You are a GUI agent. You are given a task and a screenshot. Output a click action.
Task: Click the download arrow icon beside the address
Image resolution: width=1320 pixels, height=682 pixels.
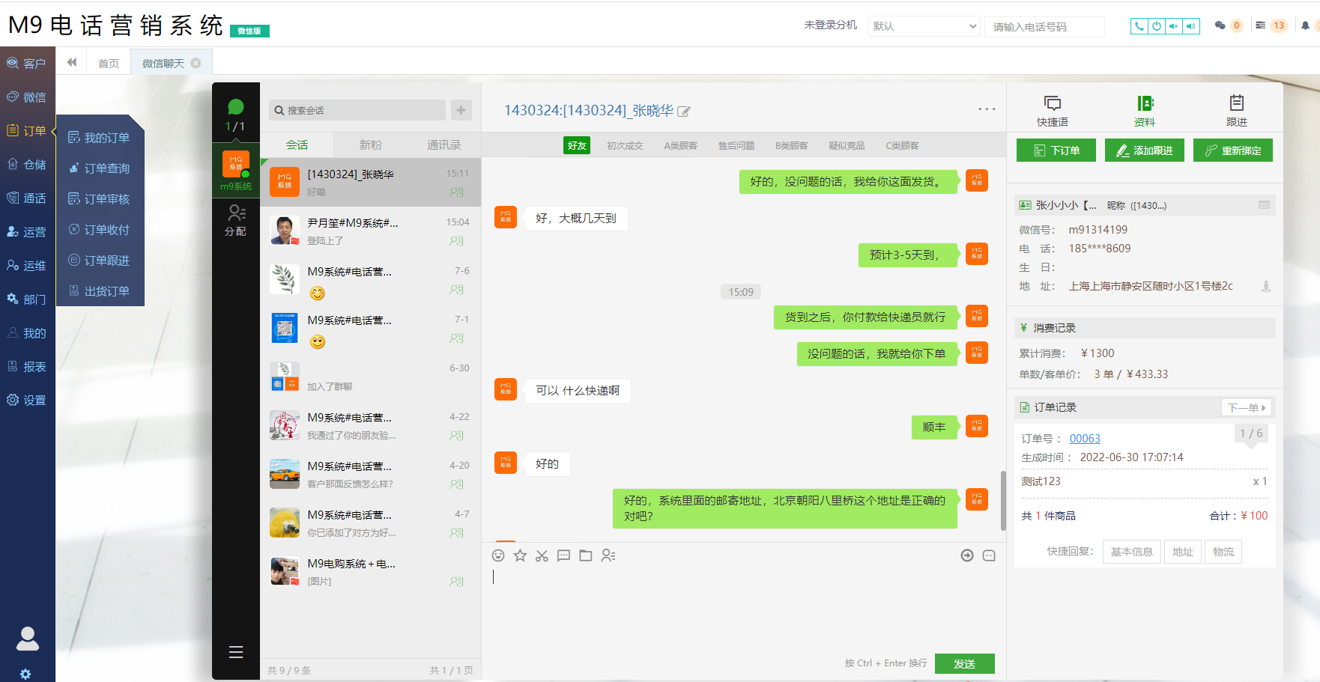click(1266, 286)
